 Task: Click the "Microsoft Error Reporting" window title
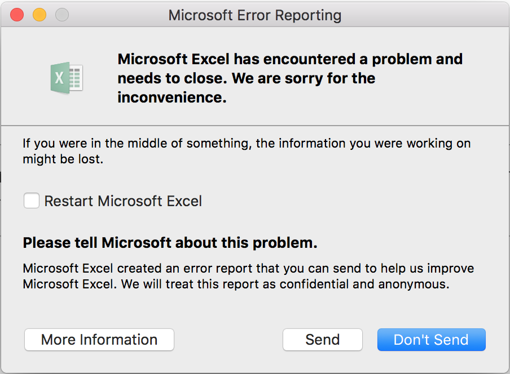[x=254, y=15]
